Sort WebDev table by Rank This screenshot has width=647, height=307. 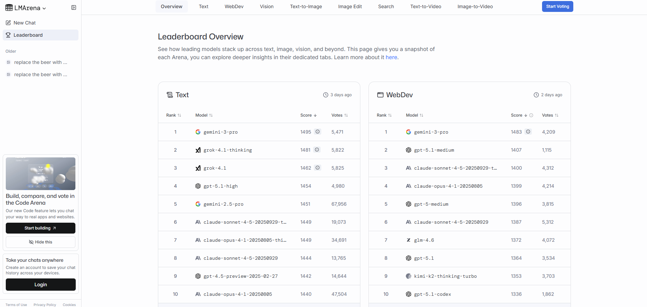(384, 115)
